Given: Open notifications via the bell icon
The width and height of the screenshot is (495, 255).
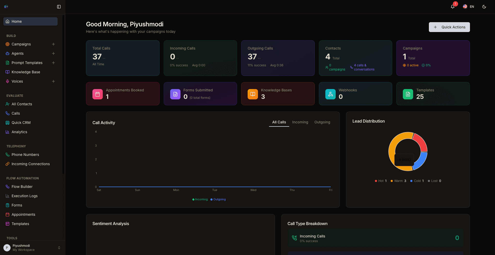Looking at the screenshot, I should (452, 6).
